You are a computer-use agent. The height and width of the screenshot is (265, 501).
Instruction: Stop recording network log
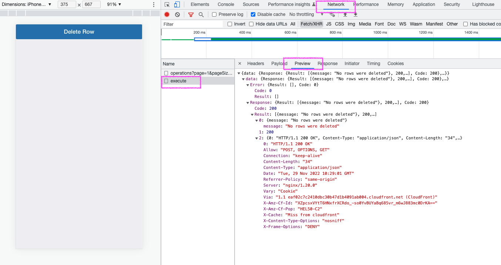[x=167, y=14]
